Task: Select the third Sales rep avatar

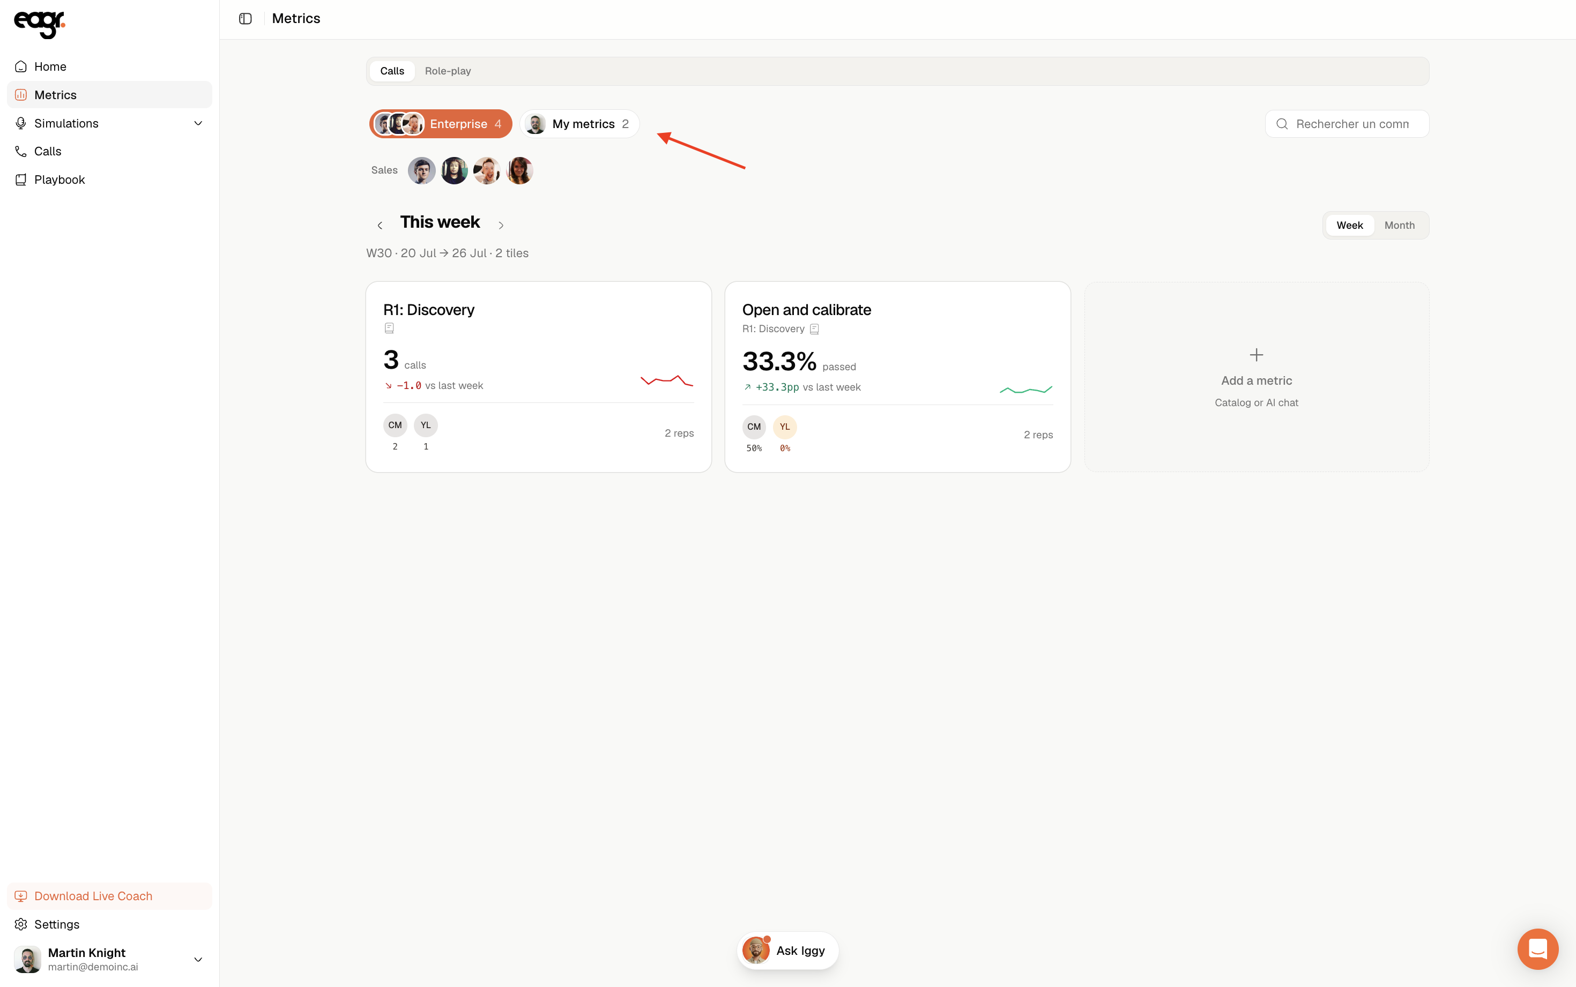Action: [487, 170]
